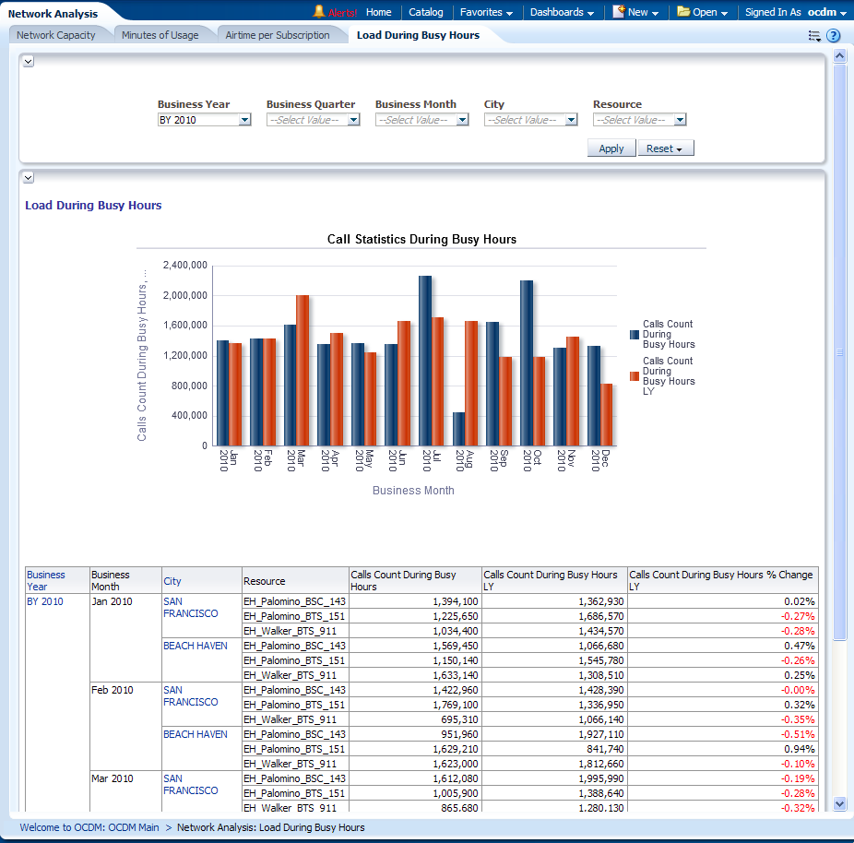Switch to the Network Capacity tab
This screenshot has height=843, width=854.
[x=56, y=35]
